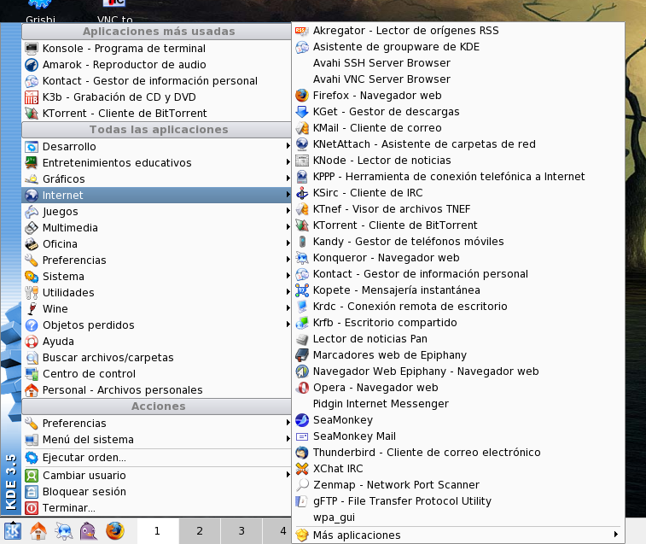Open Ayuda help entry
Image resolution: width=646 pixels, height=544 pixels.
point(156,342)
